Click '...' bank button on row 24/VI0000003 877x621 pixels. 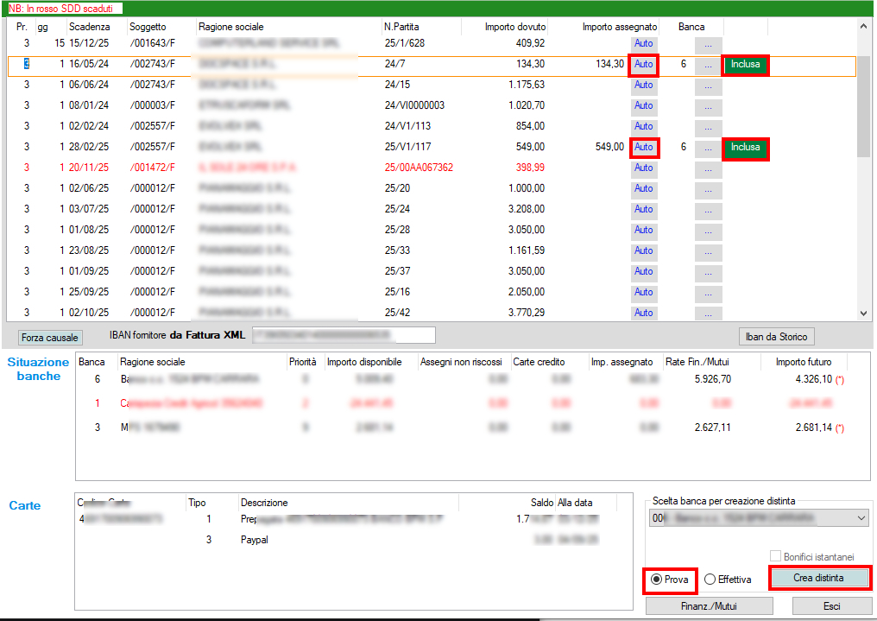click(708, 106)
